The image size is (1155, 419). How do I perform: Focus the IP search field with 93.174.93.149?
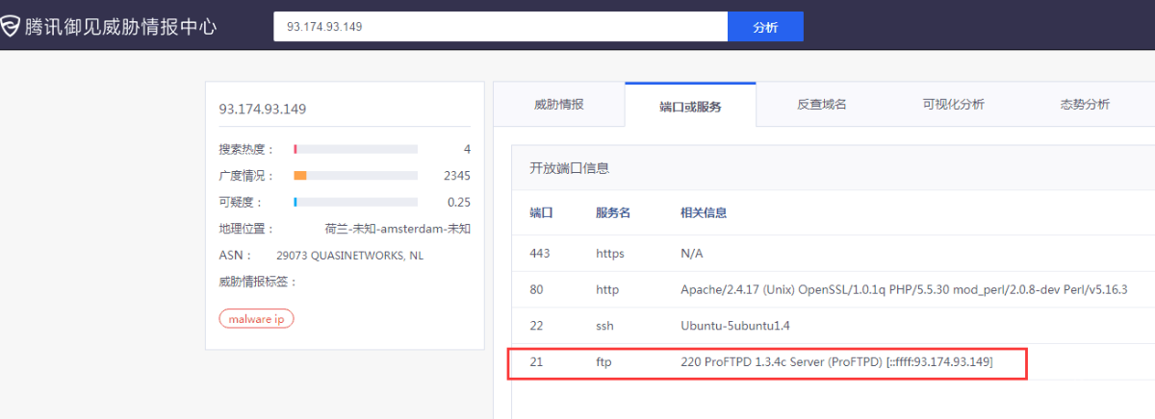(x=500, y=27)
